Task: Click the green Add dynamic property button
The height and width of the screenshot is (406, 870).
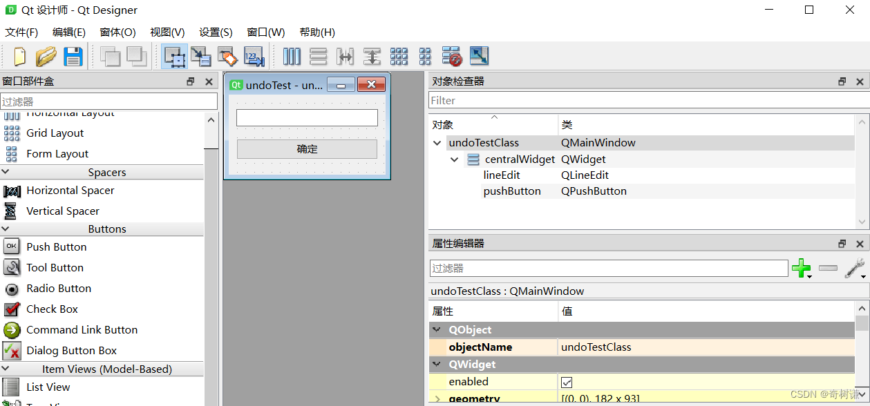Action: 802,268
